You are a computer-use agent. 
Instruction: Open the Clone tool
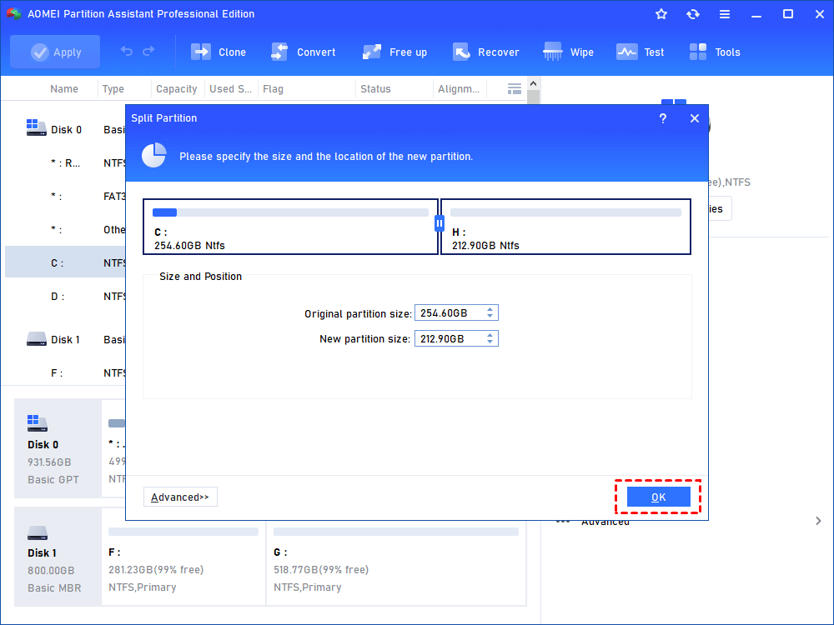(x=219, y=52)
